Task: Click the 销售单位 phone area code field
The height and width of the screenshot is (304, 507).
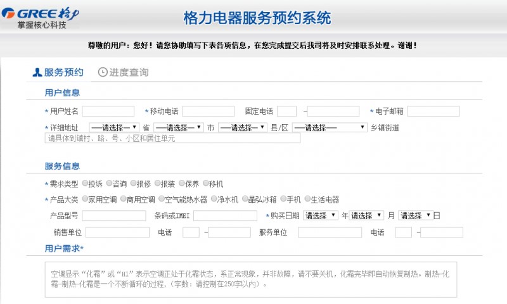Action: [191, 232]
